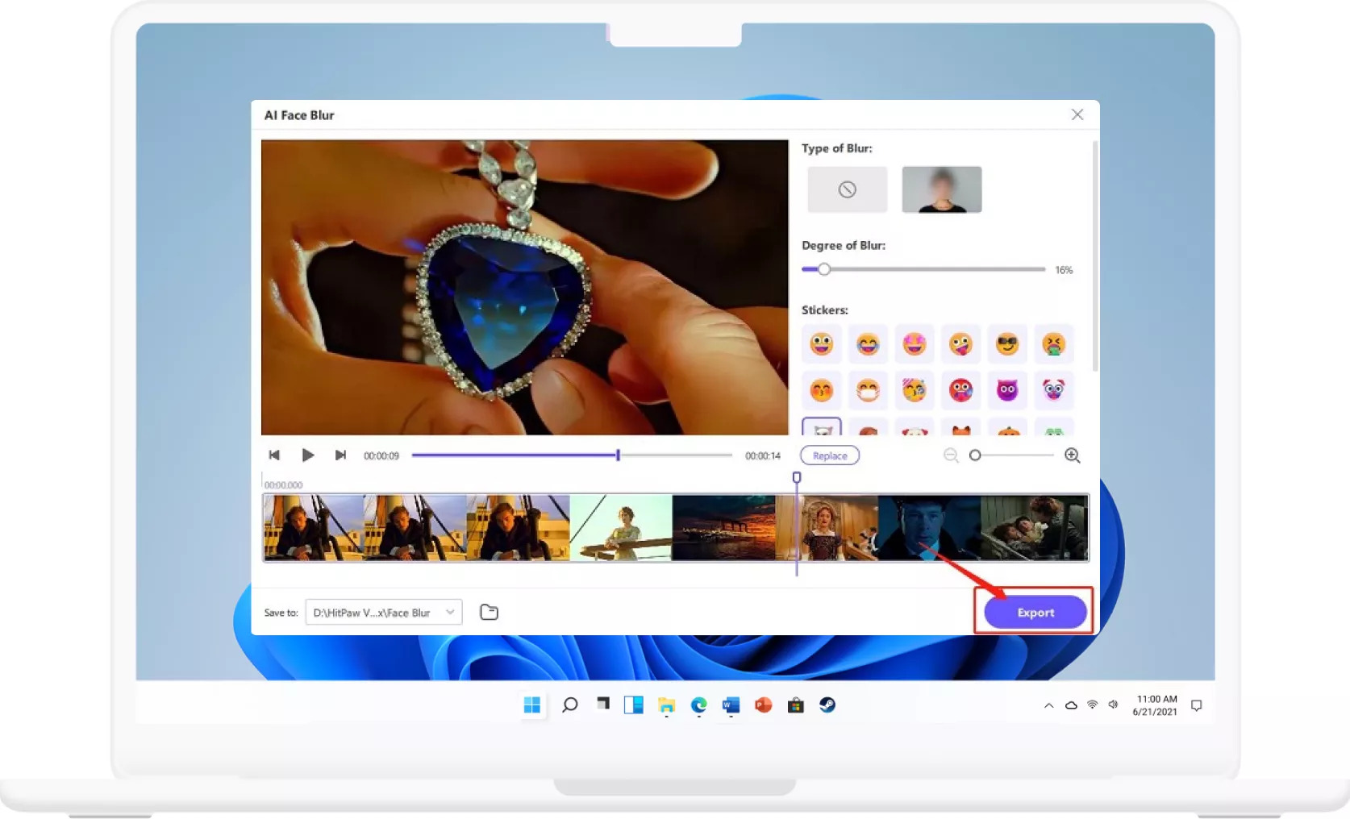Select the no-blur option

846,189
